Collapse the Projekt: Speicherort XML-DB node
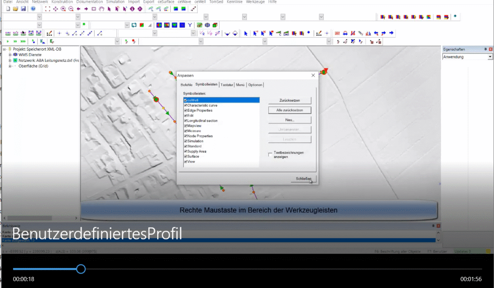The height and width of the screenshot is (288, 494). click(4, 49)
